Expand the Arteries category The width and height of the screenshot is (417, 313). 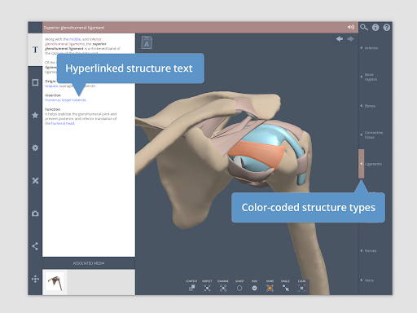(371, 48)
